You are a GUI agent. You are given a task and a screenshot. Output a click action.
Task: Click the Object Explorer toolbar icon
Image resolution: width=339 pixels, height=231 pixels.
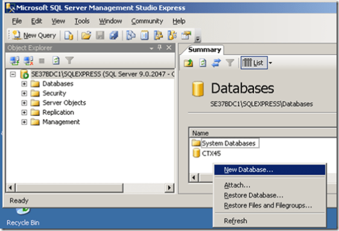click(158, 35)
